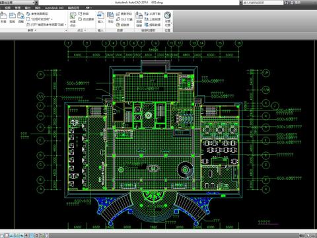Click the Extract Data (提取数据) button
The width and height of the screenshot is (317, 238).
point(153,25)
